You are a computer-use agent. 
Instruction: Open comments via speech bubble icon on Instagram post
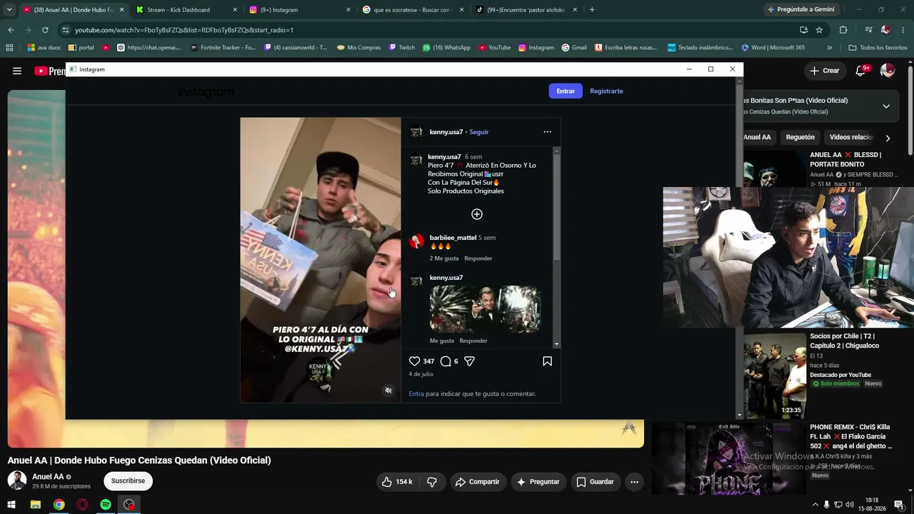[x=446, y=361]
